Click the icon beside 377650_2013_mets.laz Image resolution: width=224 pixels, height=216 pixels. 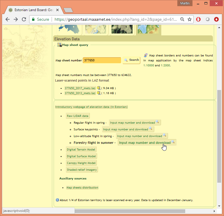[x=99, y=93]
